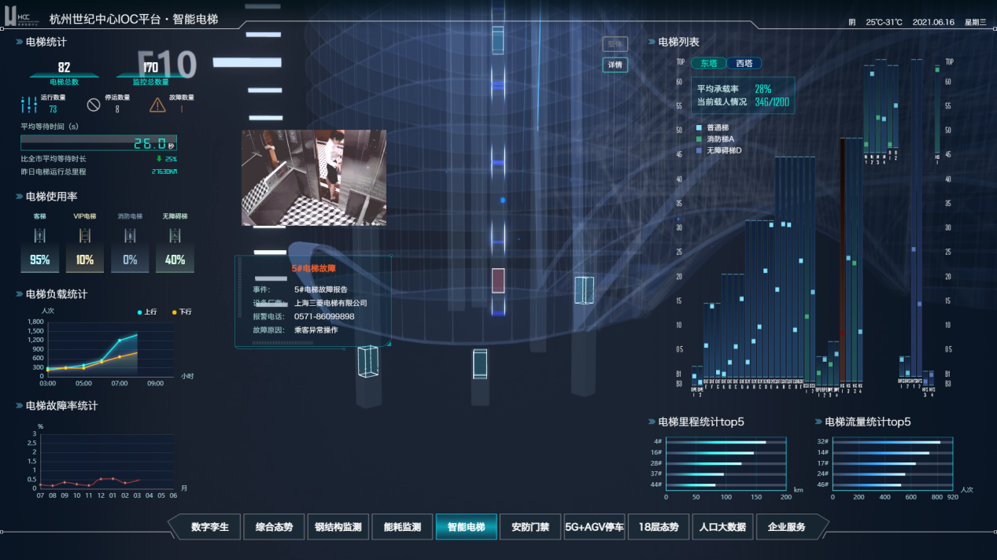Click the 普通梯 light blue legend swatch
Viewport: 997px width, 560px height.
(699, 127)
